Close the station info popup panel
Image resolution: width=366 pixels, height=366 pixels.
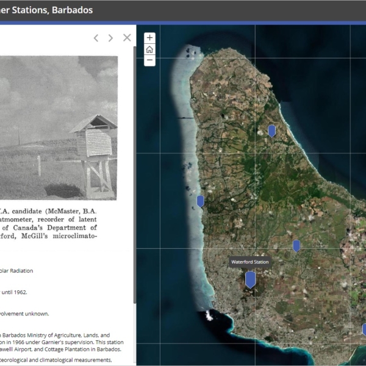127,38
